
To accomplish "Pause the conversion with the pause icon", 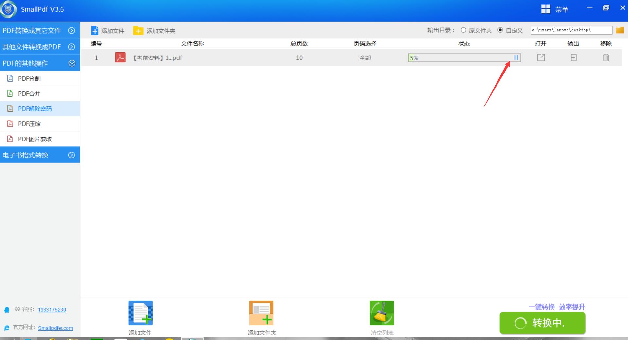I will tap(516, 58).
